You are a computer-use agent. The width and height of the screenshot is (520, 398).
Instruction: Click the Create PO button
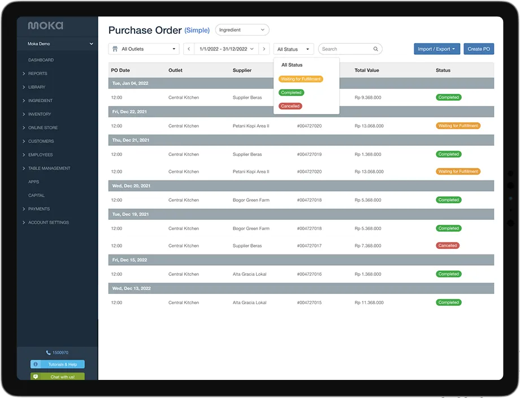[479, 49]
